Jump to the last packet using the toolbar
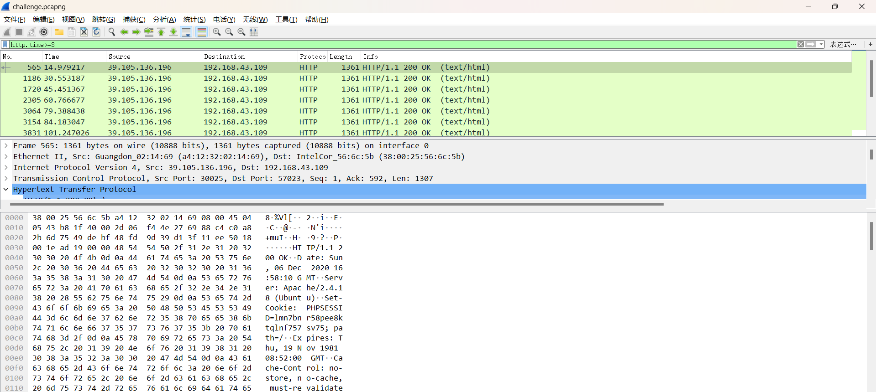This screenshot has height=392, width=876. [x=173, y=32]
